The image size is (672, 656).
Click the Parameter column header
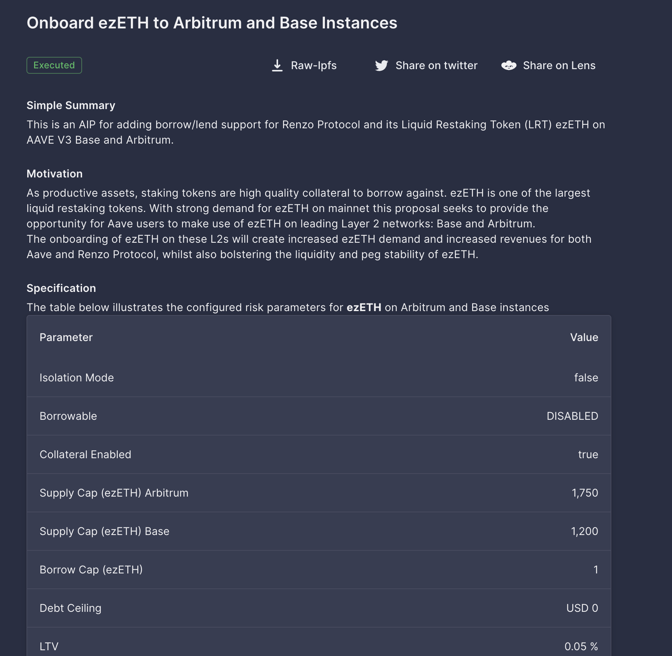[x=66, y=337]
